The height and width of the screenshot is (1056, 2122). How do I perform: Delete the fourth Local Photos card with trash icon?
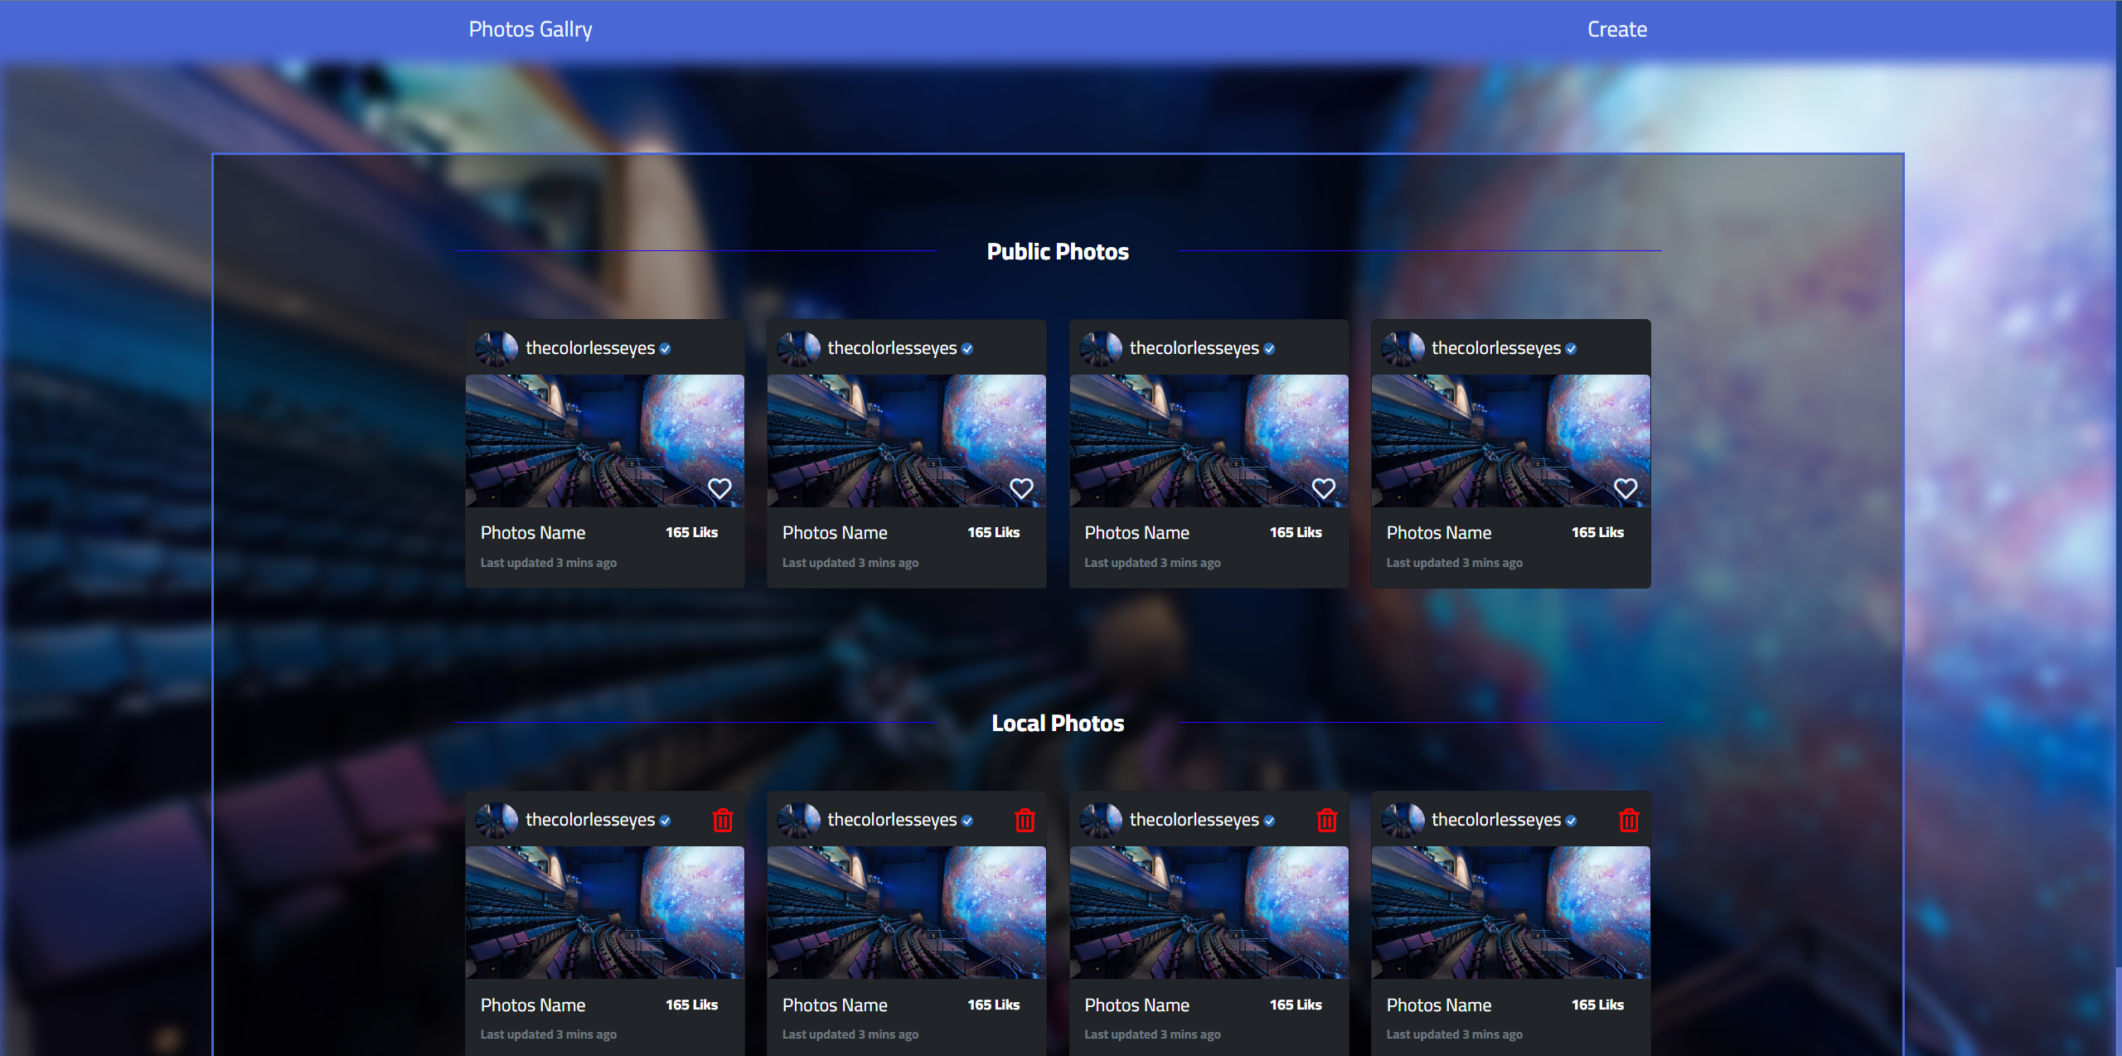[1629, 820]
